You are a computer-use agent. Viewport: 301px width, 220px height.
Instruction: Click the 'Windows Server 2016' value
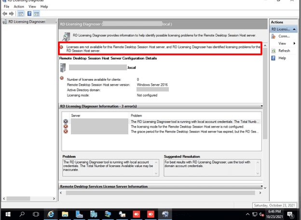pyautogui.click(x=152, y=85)
